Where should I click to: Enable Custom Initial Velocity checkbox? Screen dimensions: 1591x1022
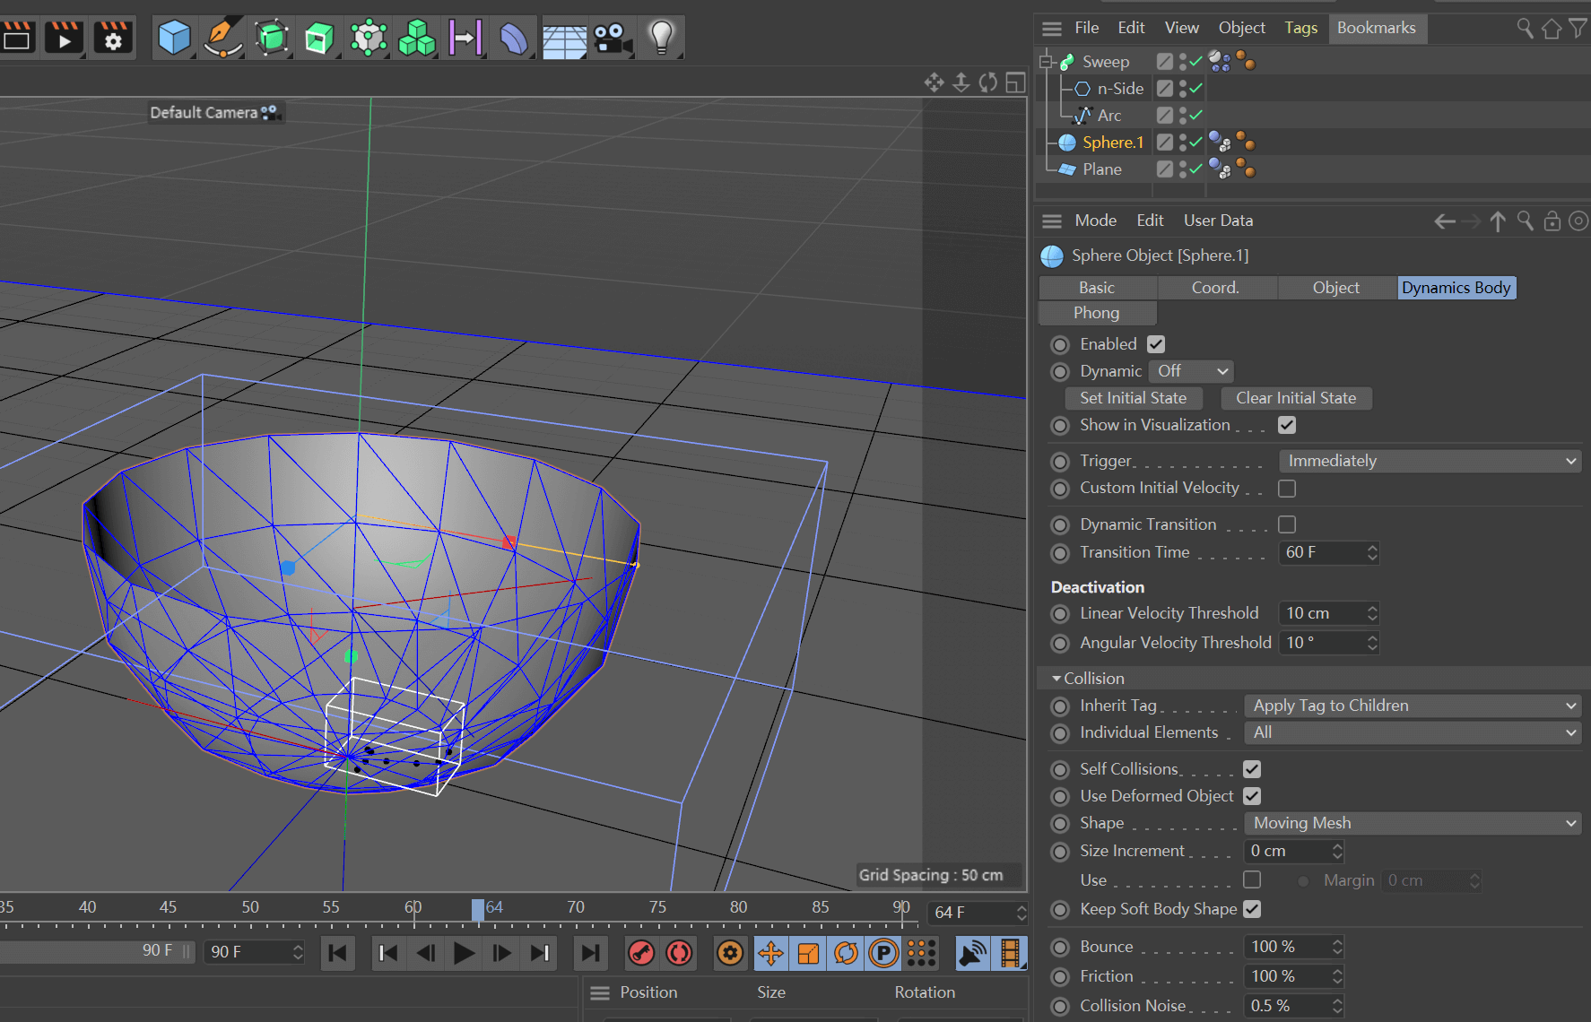(x=1287, y=489)
